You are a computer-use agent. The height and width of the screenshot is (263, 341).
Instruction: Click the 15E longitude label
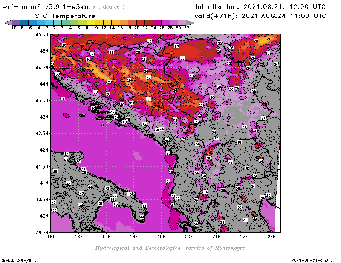[51, 237]
